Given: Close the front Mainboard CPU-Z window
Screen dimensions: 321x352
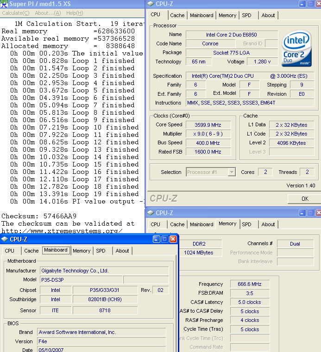Looking at the screenshot, I should click(x=173, y=239).
